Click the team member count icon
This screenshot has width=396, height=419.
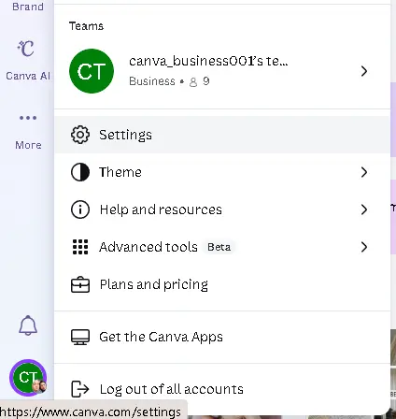coord(193,82)
